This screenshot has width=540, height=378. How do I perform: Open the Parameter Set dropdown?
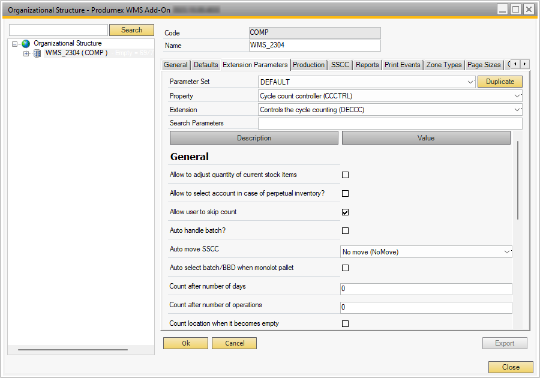(470, 82)
